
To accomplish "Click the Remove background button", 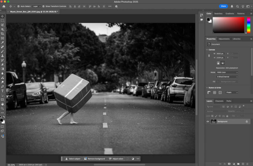I will pyautogui.click(x=95, y=159).
